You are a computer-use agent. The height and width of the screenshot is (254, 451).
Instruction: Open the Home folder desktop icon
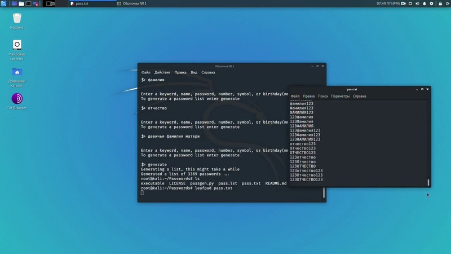(x=17, y=73)
